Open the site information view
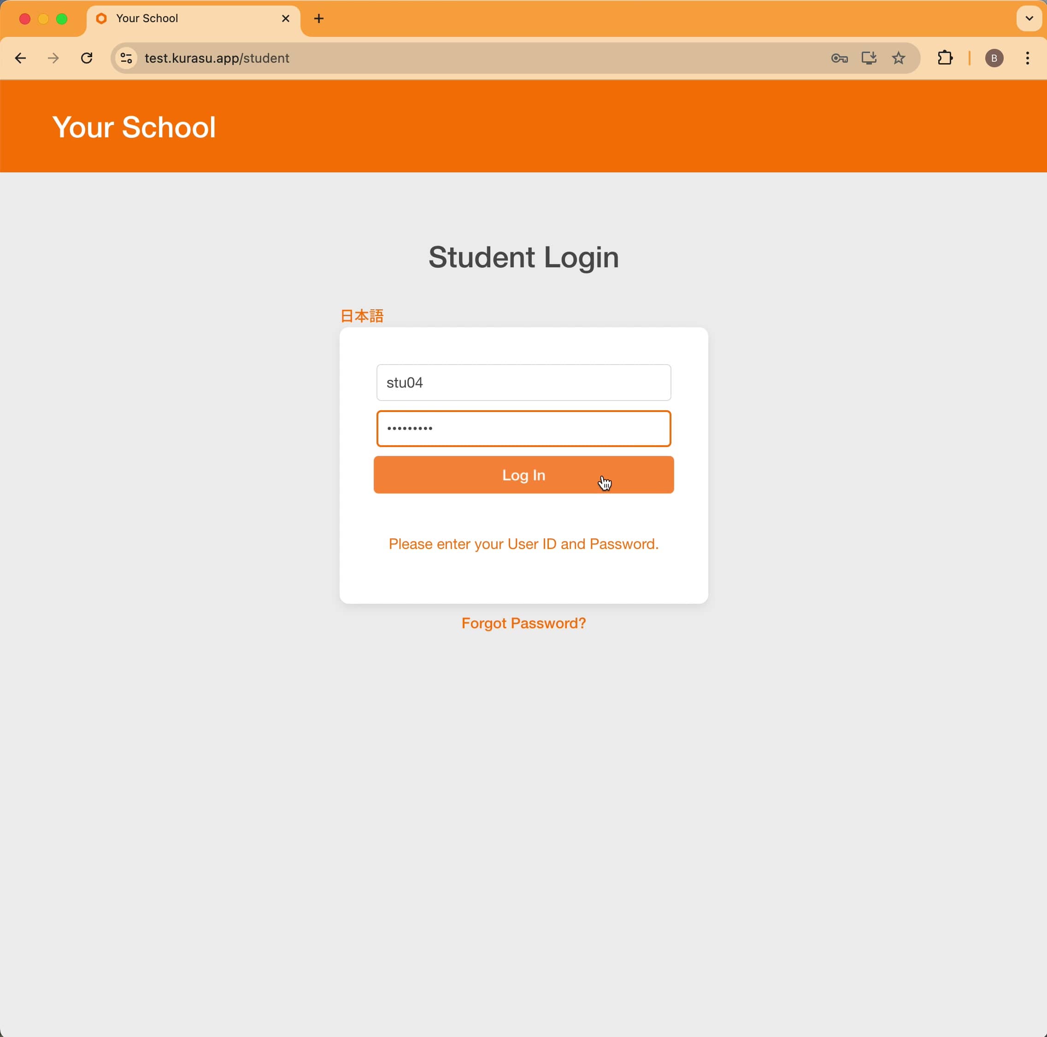 point(126,58)
